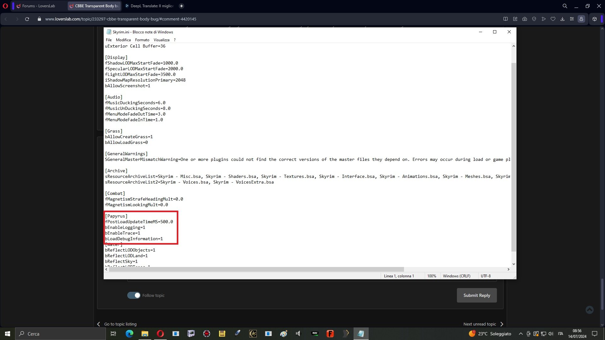Toggle the Follow topic switch

(x=134, y=295)
